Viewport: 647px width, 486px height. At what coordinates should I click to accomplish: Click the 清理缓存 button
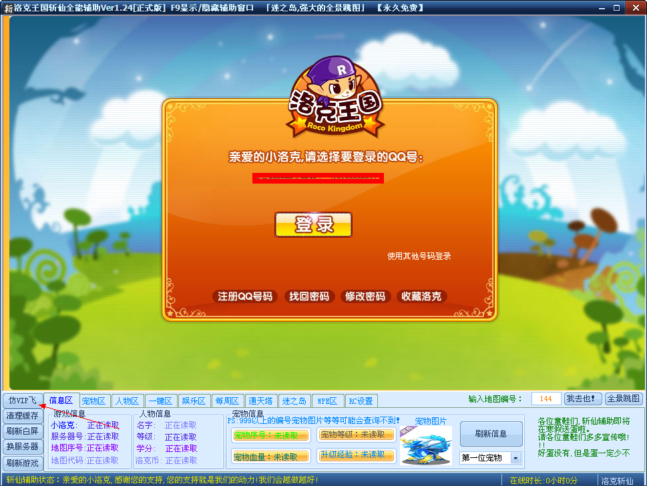[x=23, y=416]
